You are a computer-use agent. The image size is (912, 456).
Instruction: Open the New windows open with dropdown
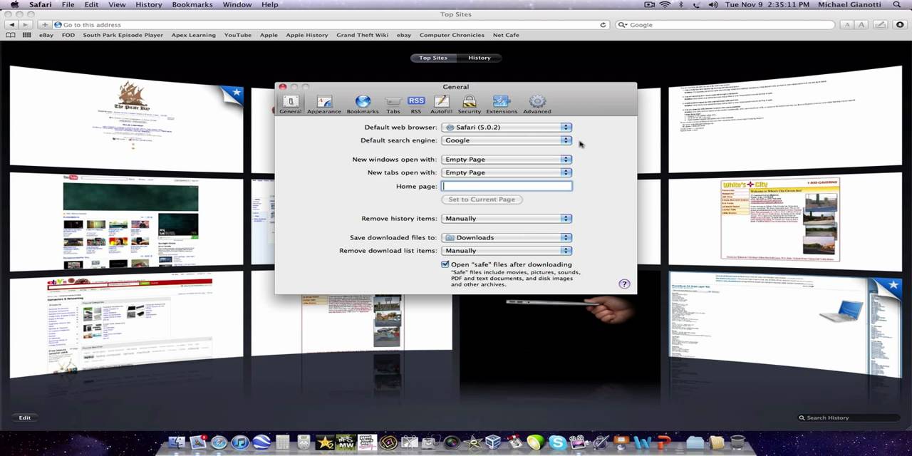507,160
